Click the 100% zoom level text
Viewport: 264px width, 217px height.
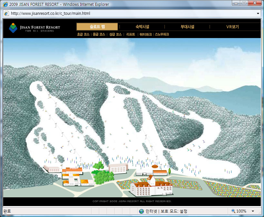tap(241, 211)
